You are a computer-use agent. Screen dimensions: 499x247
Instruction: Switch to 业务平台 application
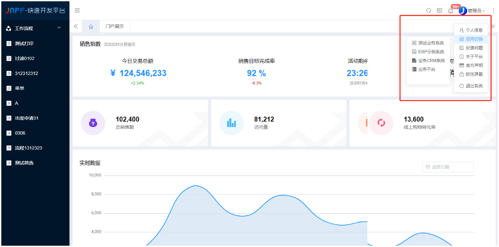(428, 69)
